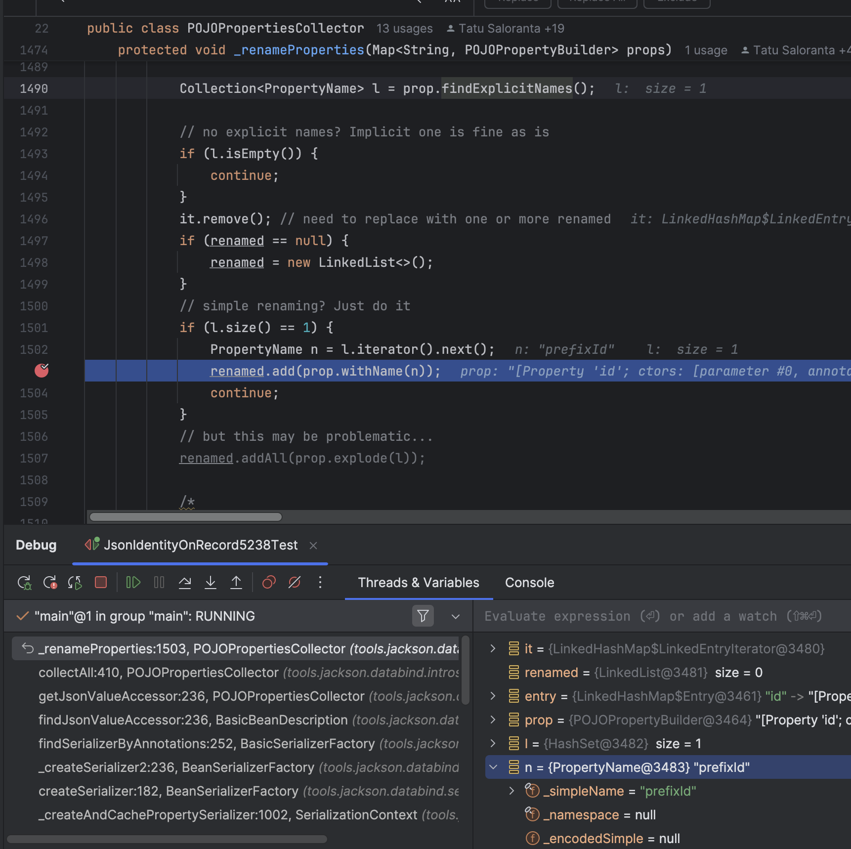Click the 13 usages link

tap(404, 29)
